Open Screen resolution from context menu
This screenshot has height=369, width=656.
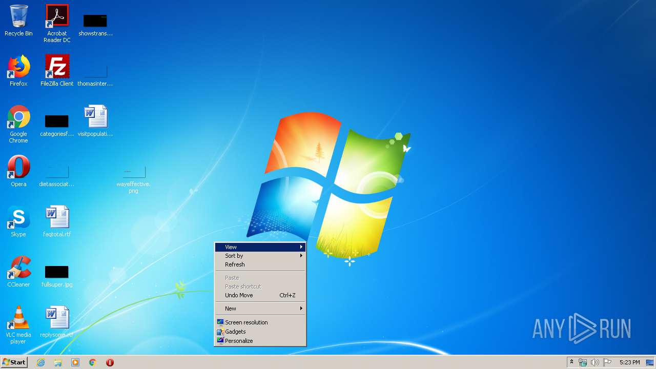260,322
